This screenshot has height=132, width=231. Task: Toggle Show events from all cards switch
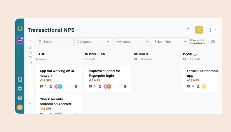point(212,42)
